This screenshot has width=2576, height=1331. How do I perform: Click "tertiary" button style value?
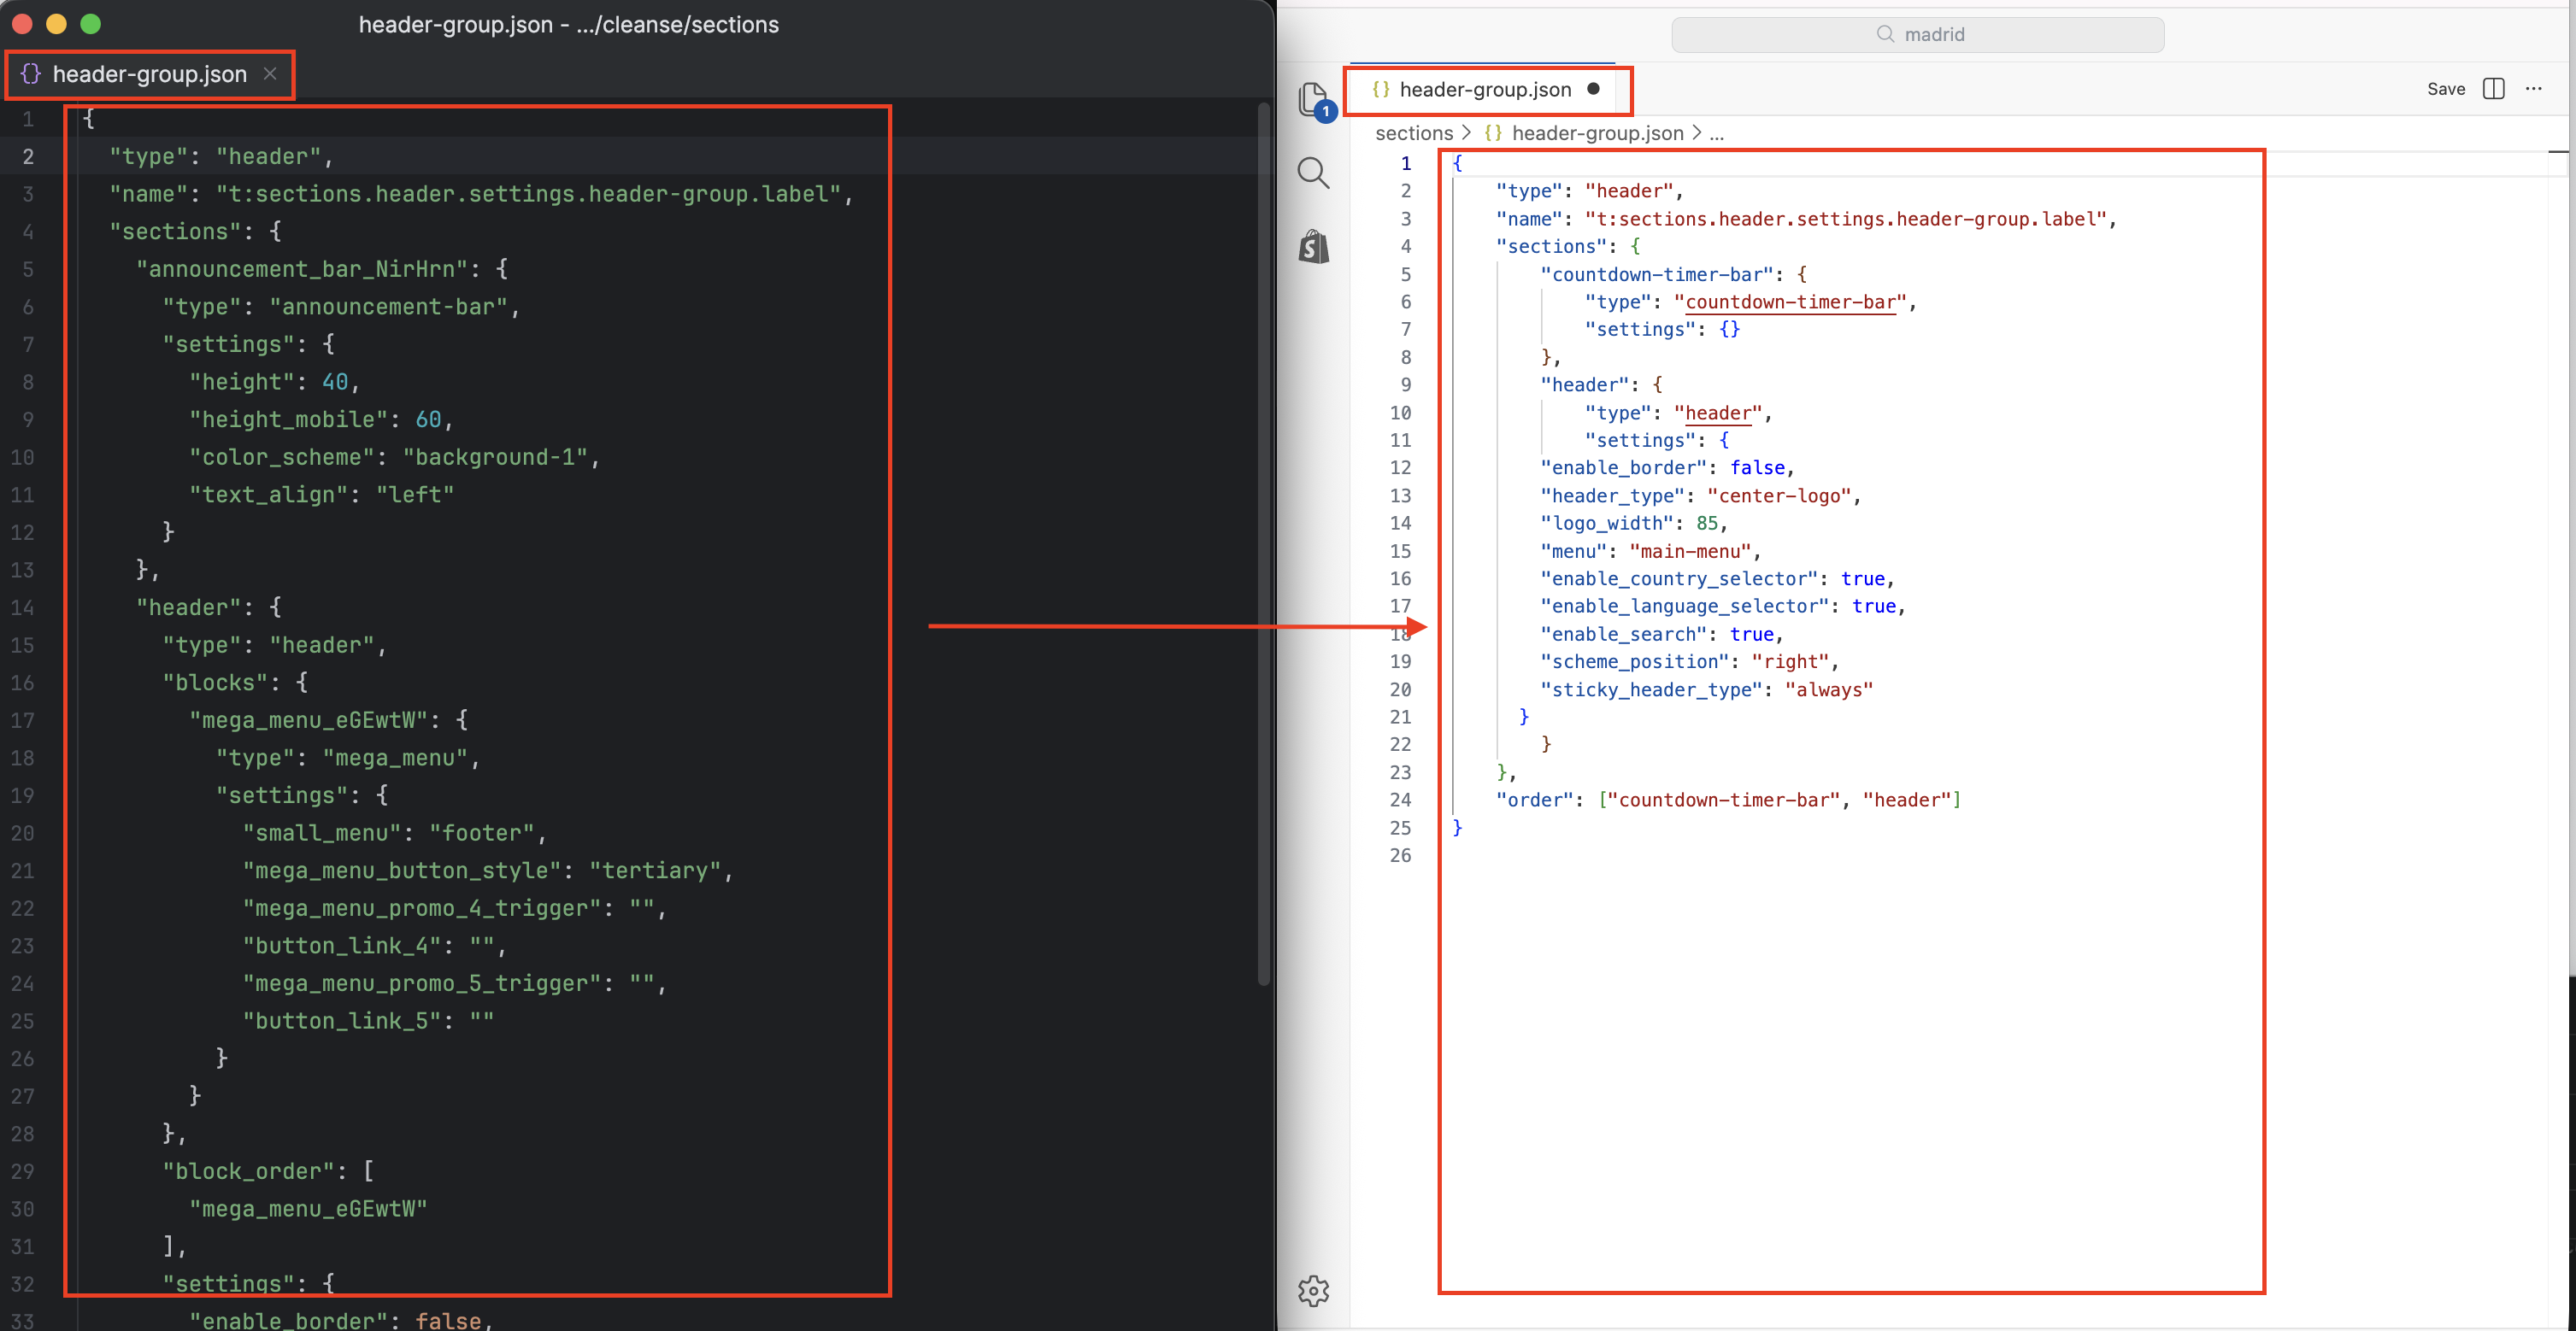[655, 871]
